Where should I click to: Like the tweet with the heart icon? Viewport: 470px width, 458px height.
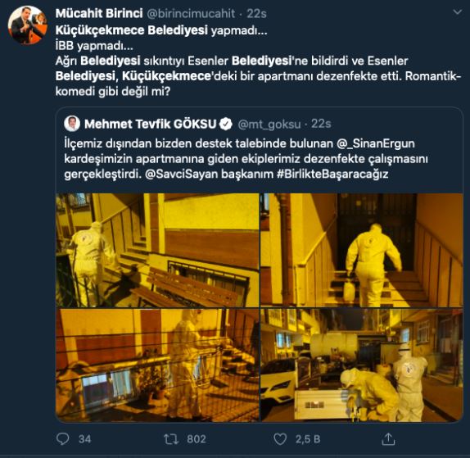(x=280, y=439)
